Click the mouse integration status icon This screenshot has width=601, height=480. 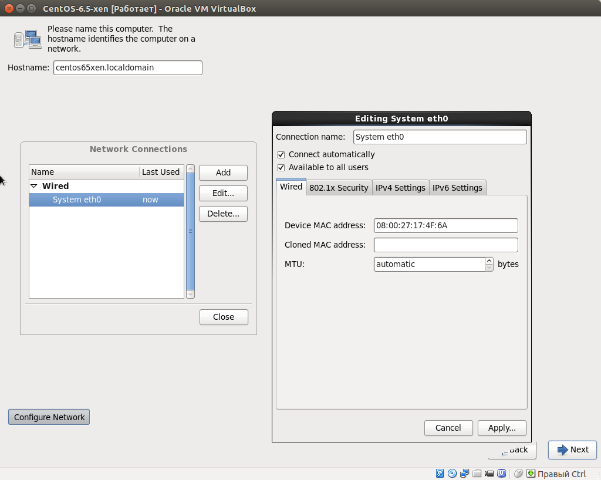(518, 474)
